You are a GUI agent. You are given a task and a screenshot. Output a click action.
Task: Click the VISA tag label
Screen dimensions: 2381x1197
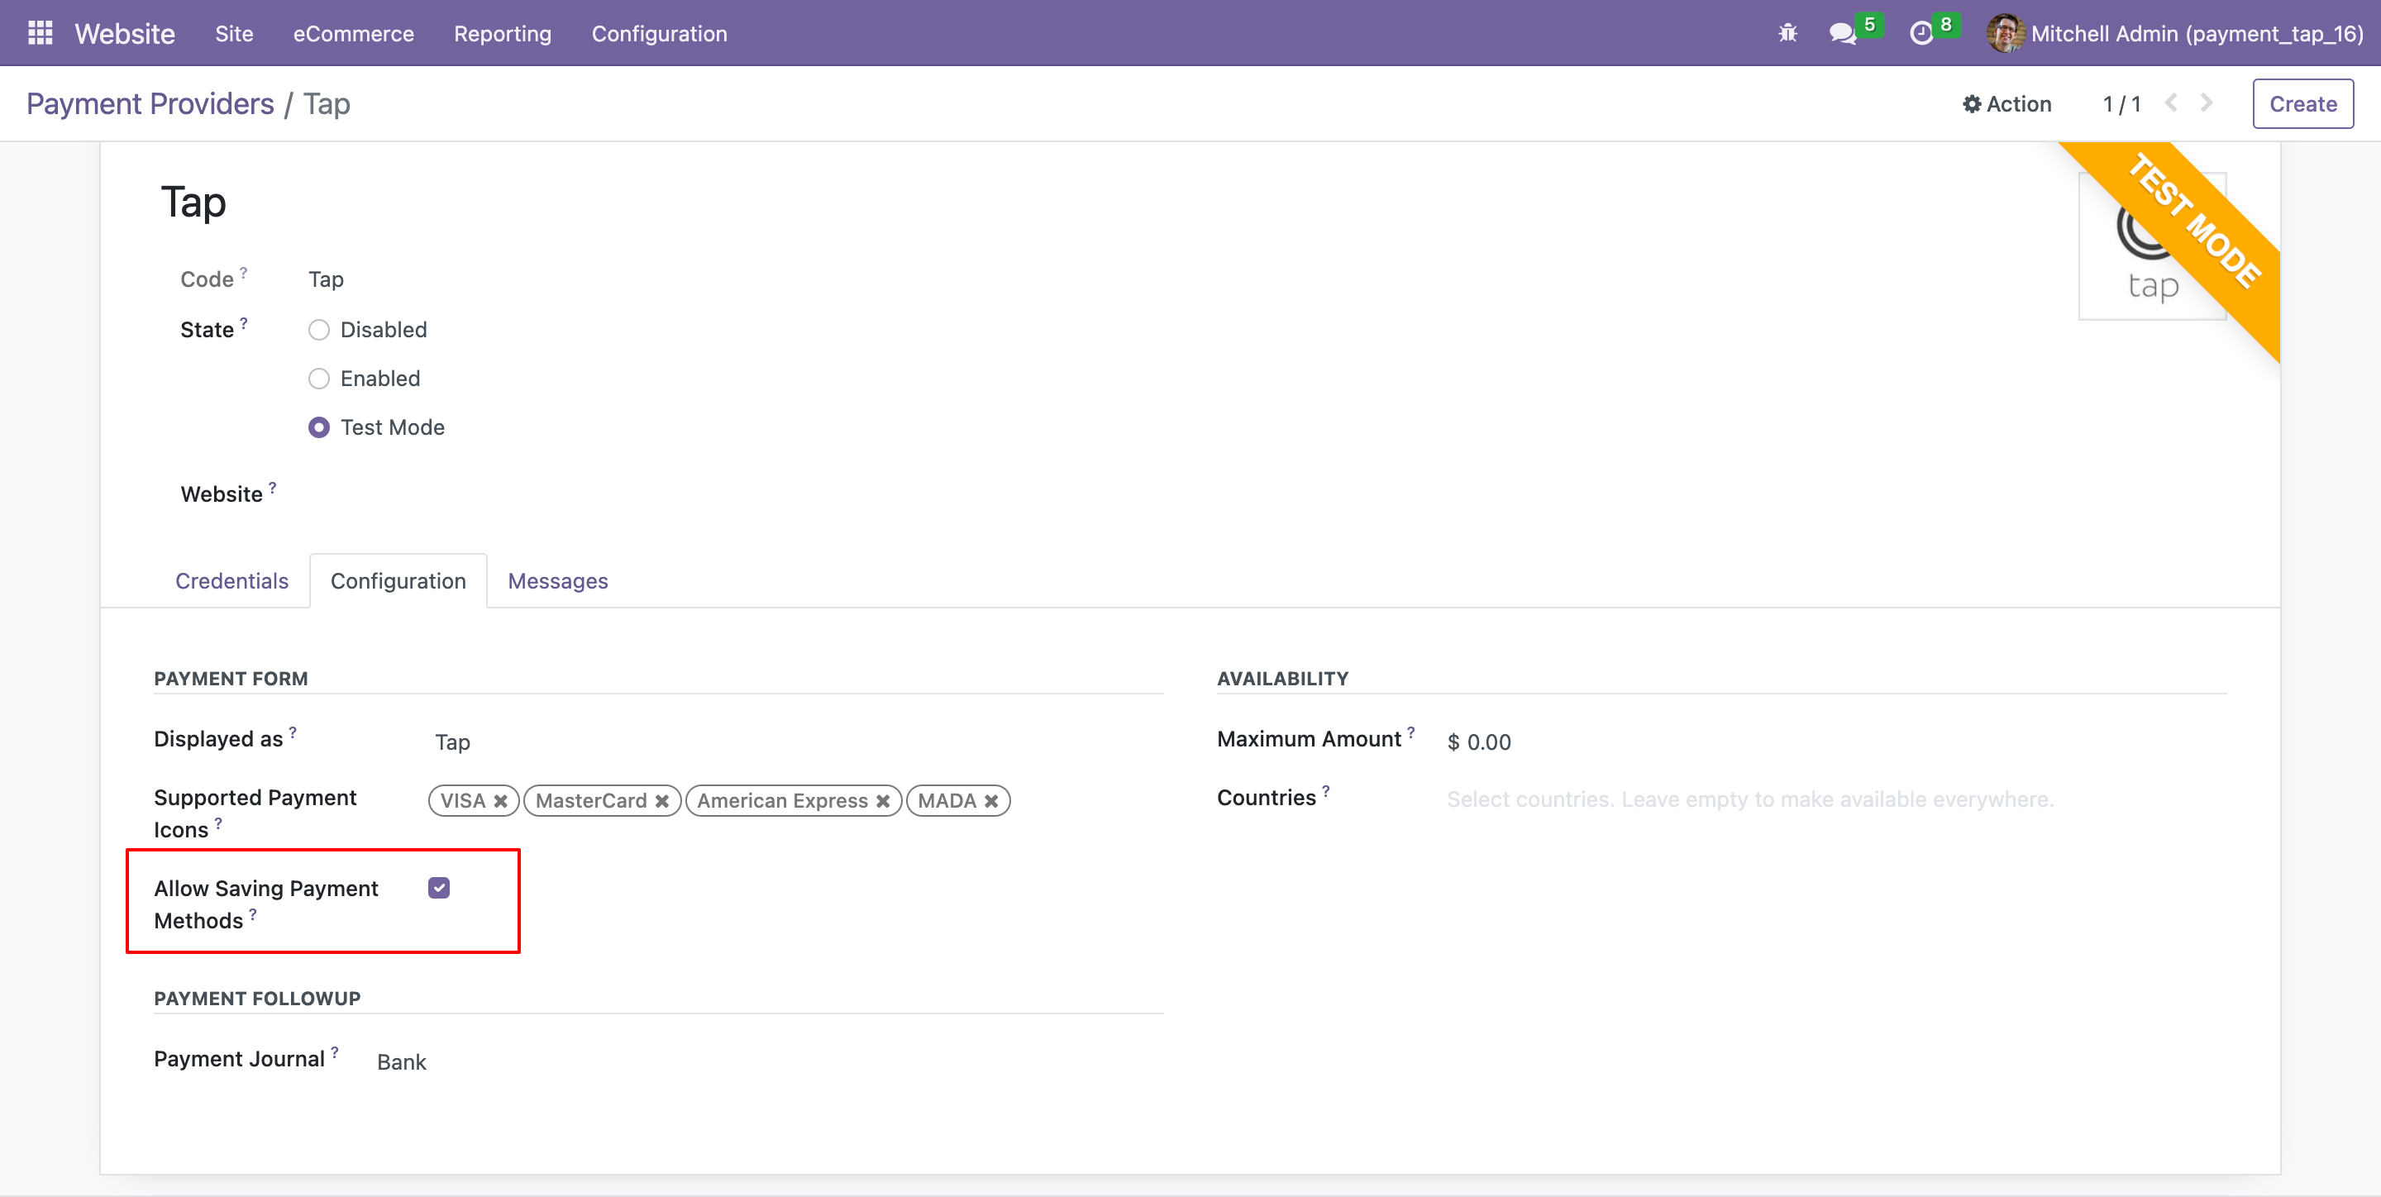(462, 800)
